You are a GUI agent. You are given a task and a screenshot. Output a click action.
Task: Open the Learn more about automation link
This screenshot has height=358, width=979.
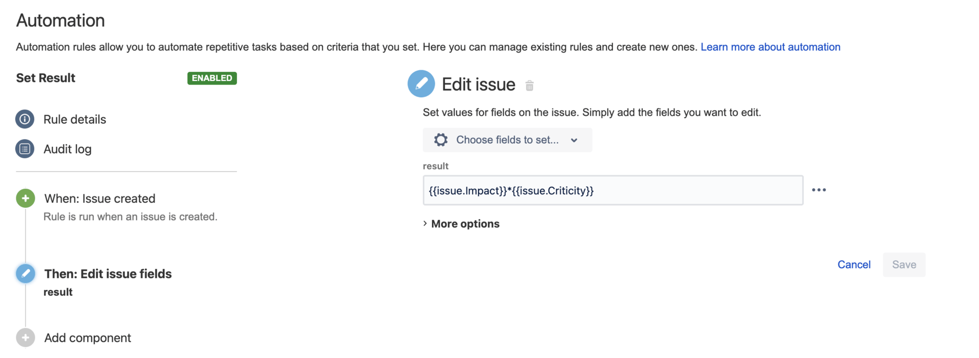click(x=770, y=47)
